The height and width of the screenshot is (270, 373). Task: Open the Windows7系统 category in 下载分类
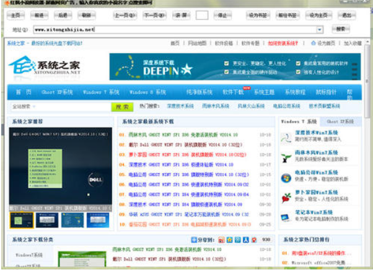tap(29, 255)
